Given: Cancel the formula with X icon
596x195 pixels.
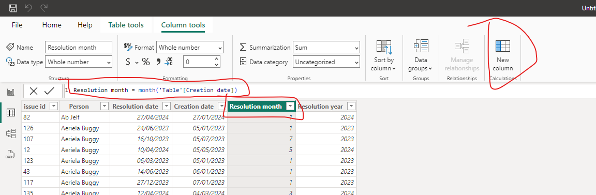Looking at the screenshot, I should [34, 91].
